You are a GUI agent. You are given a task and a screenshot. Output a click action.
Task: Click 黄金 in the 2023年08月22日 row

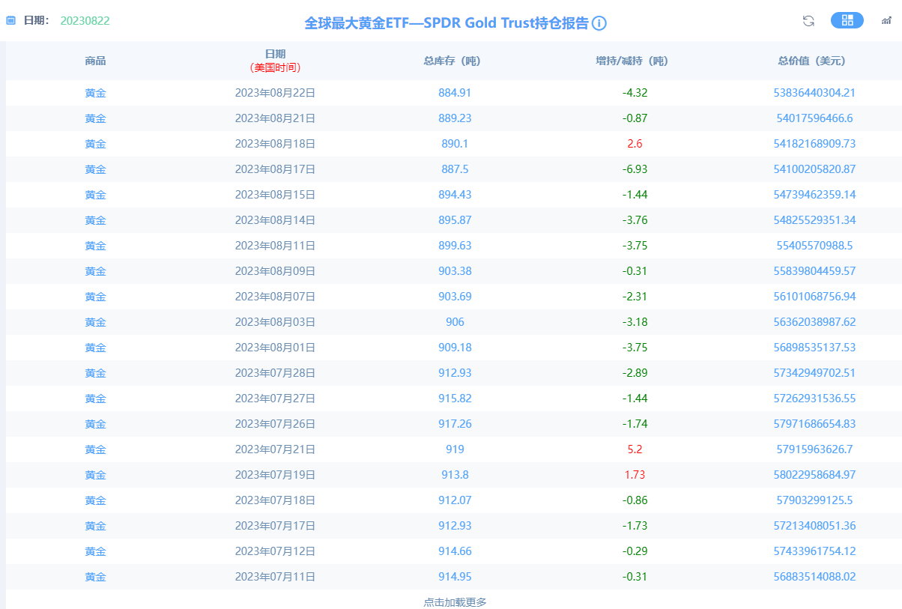(x=96, y=93)
